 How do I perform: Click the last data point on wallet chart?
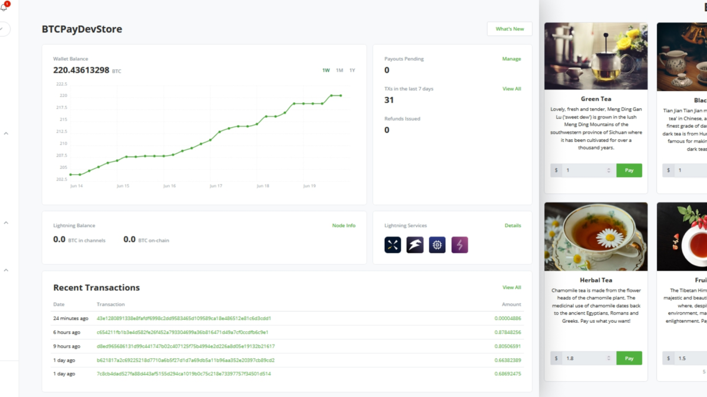coord(341,95)
